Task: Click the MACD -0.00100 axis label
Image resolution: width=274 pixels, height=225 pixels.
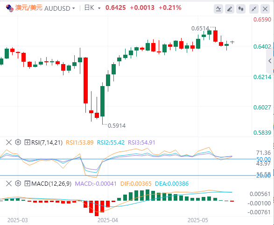Action: (259, 203)
